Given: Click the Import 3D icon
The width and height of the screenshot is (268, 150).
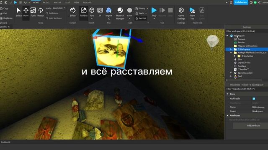Looking at the screenshot, I should click(109, 10).
